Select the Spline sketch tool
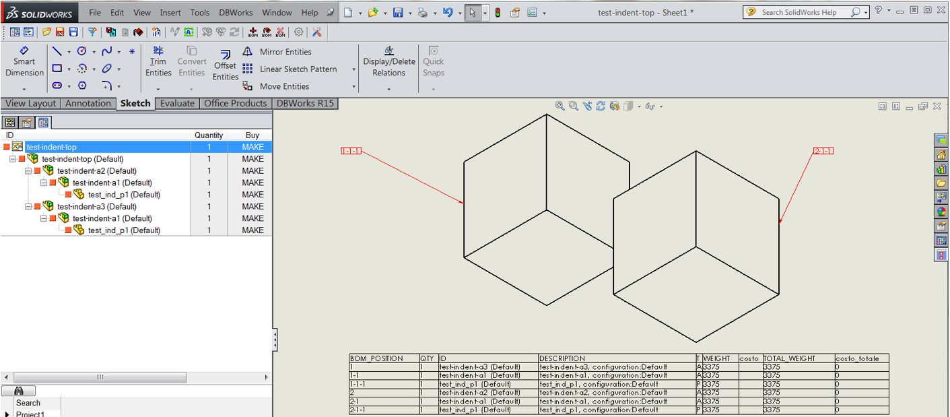The width and height of the screenshot is (950, 417). point(107,51)
